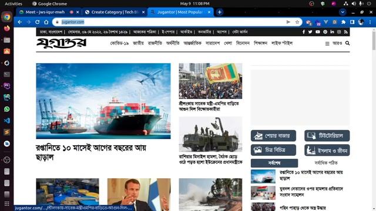Image resolution: width=376 pixels, height=211 pixels.
Task: Click the টিউটোরিয়াল button
Action: (x=327, y=136)
